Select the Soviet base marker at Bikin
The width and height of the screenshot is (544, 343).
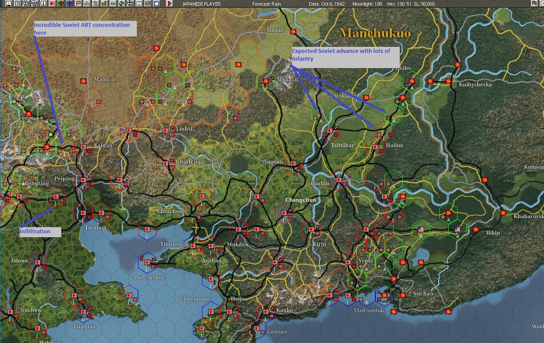pos(476,229)
